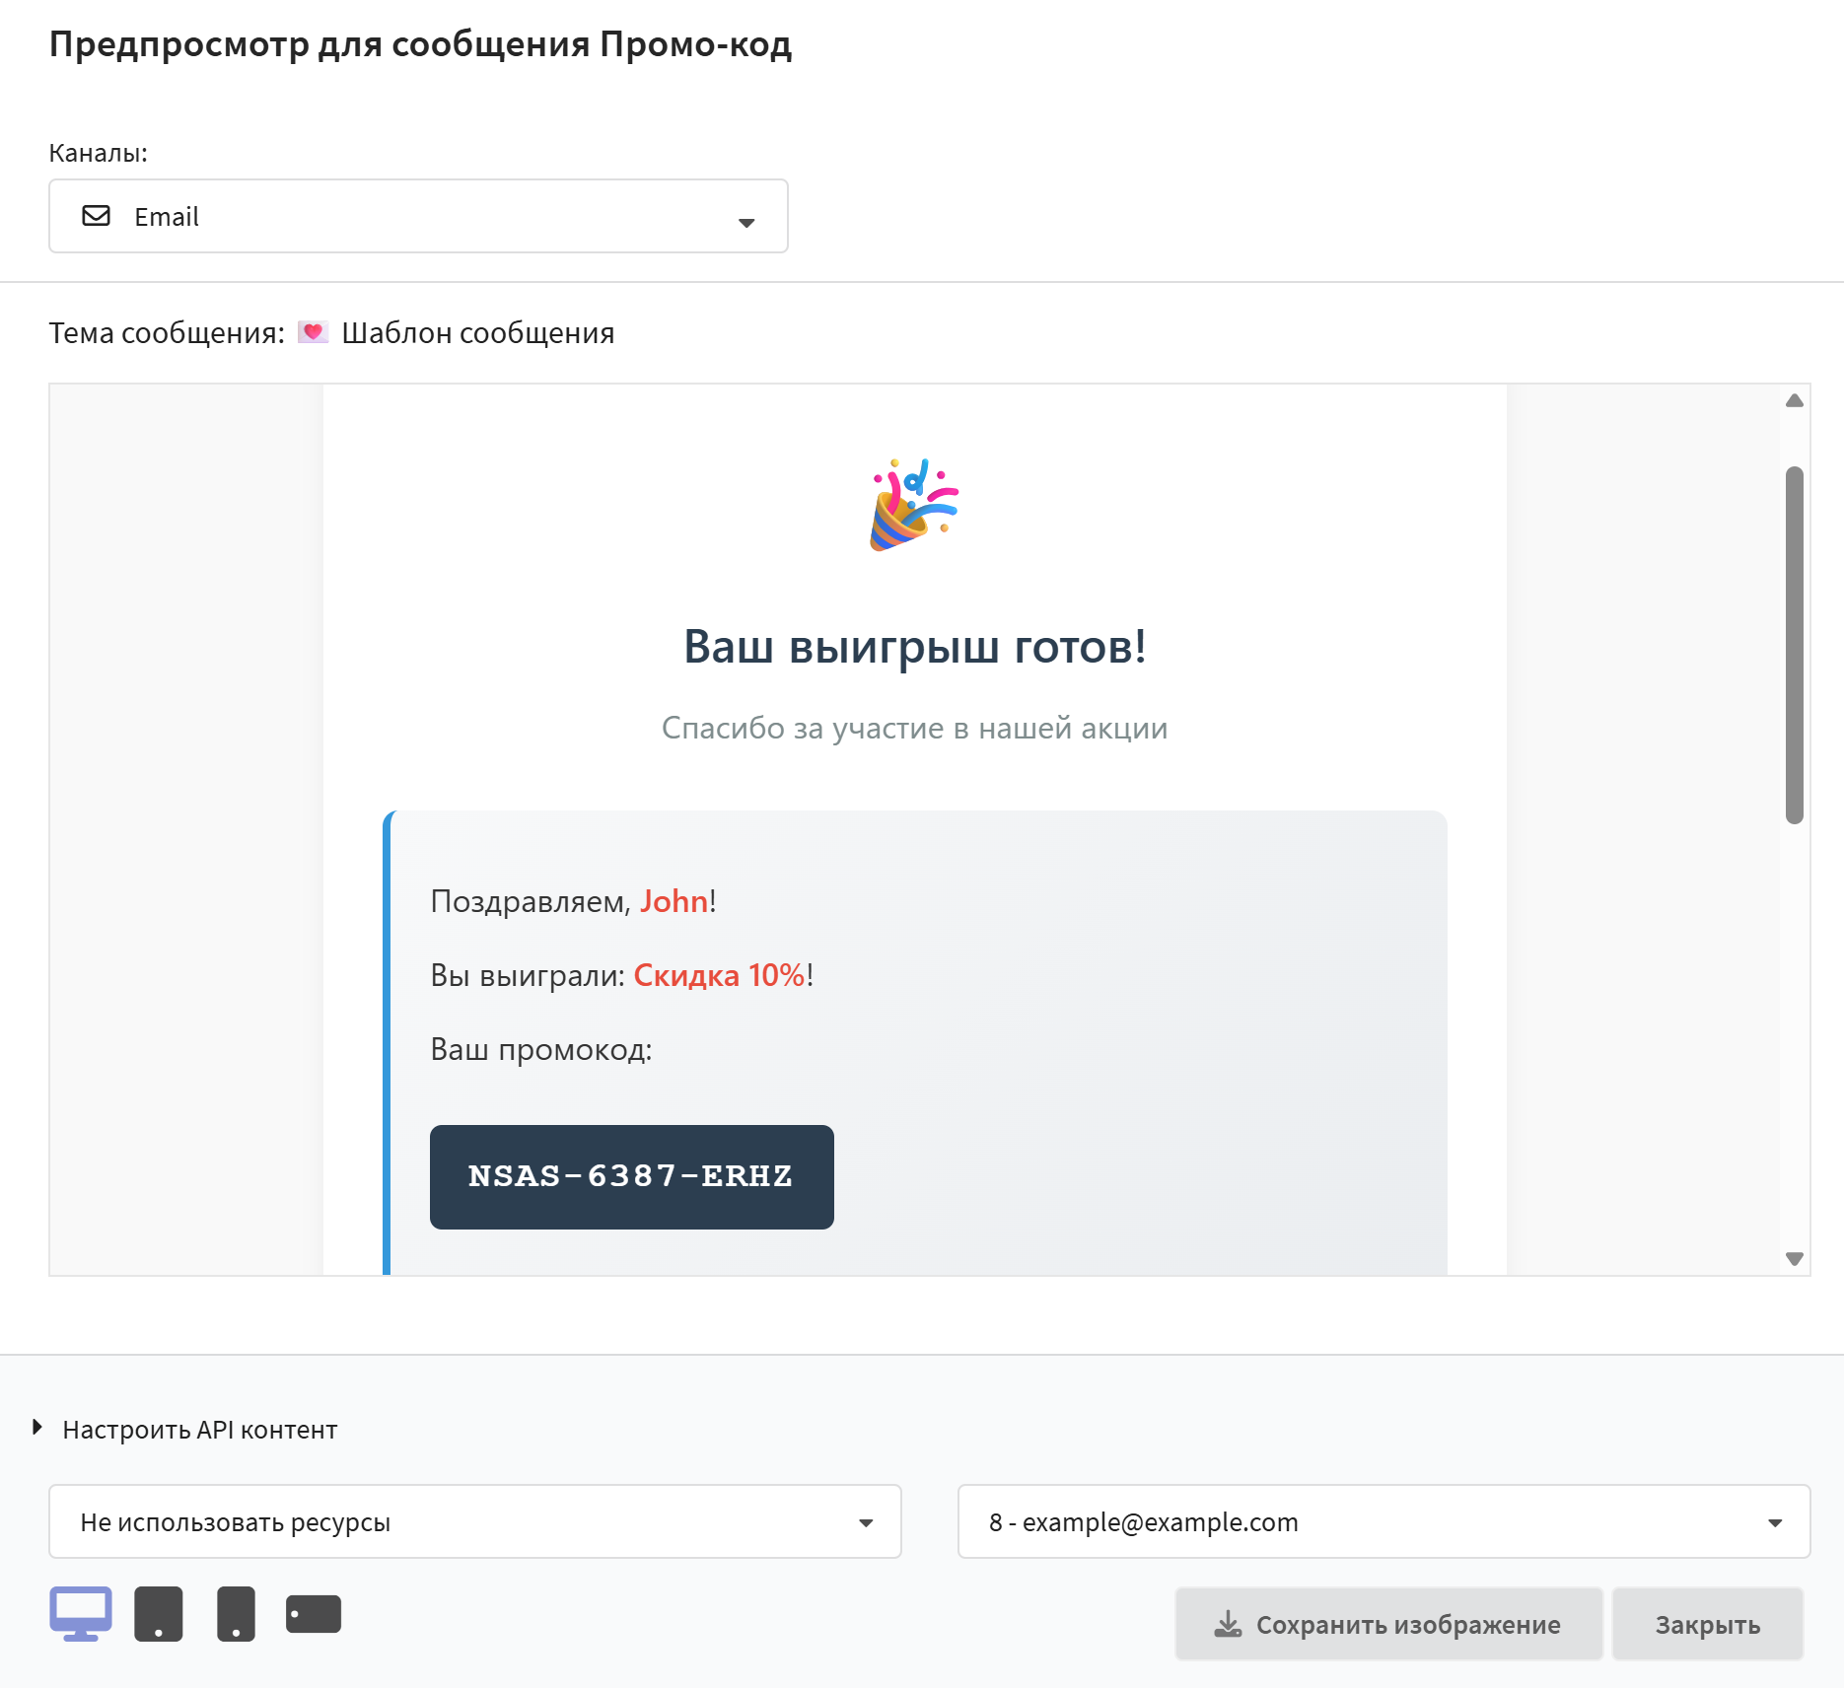Click the heart emoji in message subject

pos(313,332)
